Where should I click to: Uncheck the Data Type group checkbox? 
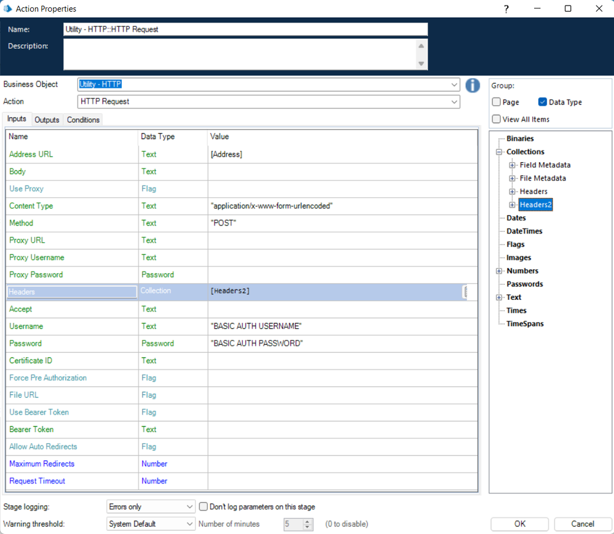(542, 102)
